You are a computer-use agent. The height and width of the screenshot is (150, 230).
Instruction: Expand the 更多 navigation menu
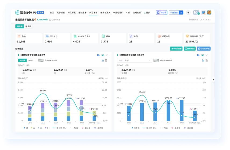147,13
